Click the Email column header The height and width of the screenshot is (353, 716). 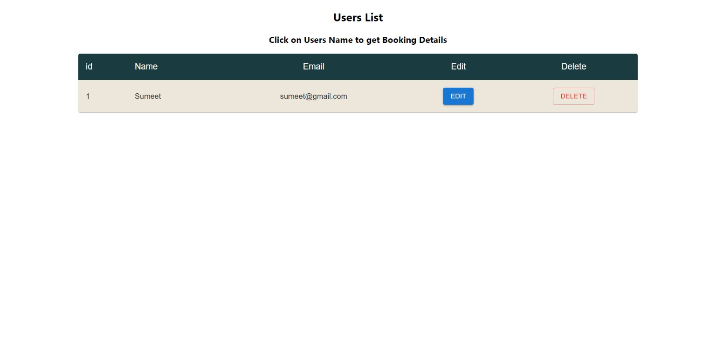point(313,66)
